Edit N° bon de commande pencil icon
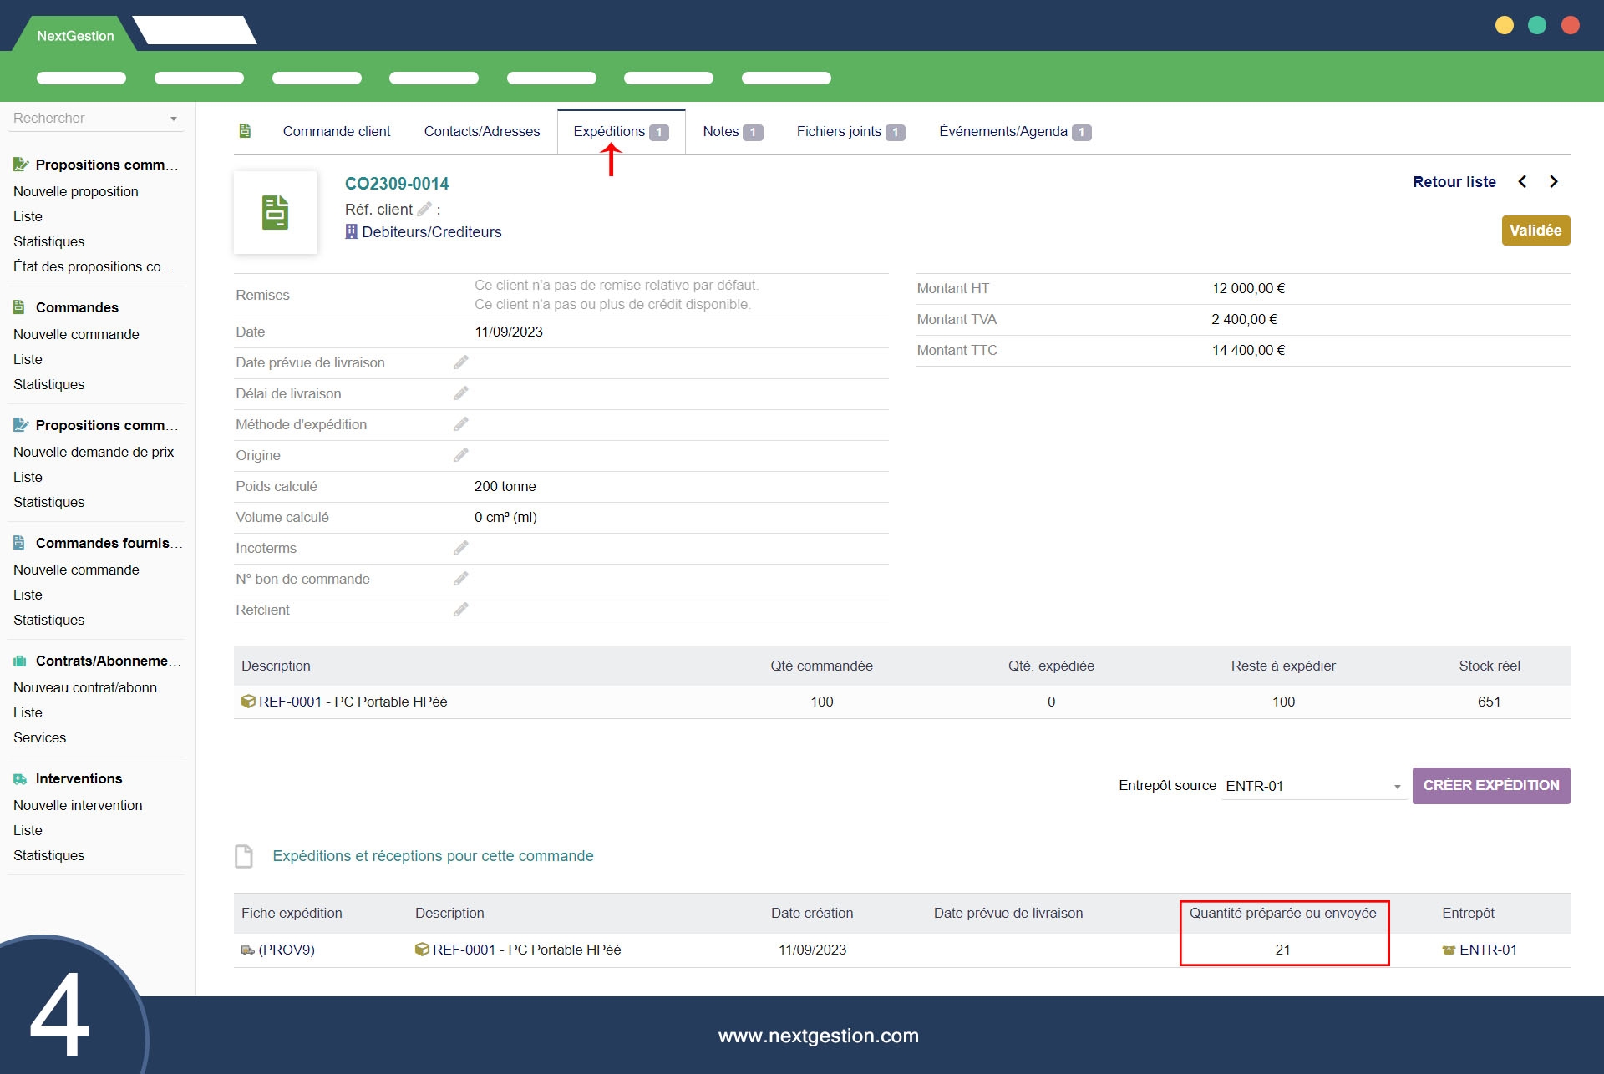1604x1074 pixels. point(461,579)
